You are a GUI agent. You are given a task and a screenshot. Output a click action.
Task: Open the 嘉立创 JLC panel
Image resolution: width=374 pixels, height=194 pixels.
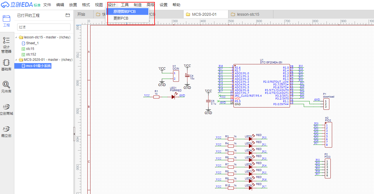point(6,131)
